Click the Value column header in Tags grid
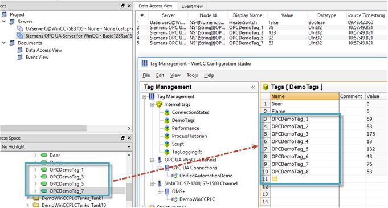The width and height of the screenshot is (388, 208). pyautogui.click(x=377, y=96)
